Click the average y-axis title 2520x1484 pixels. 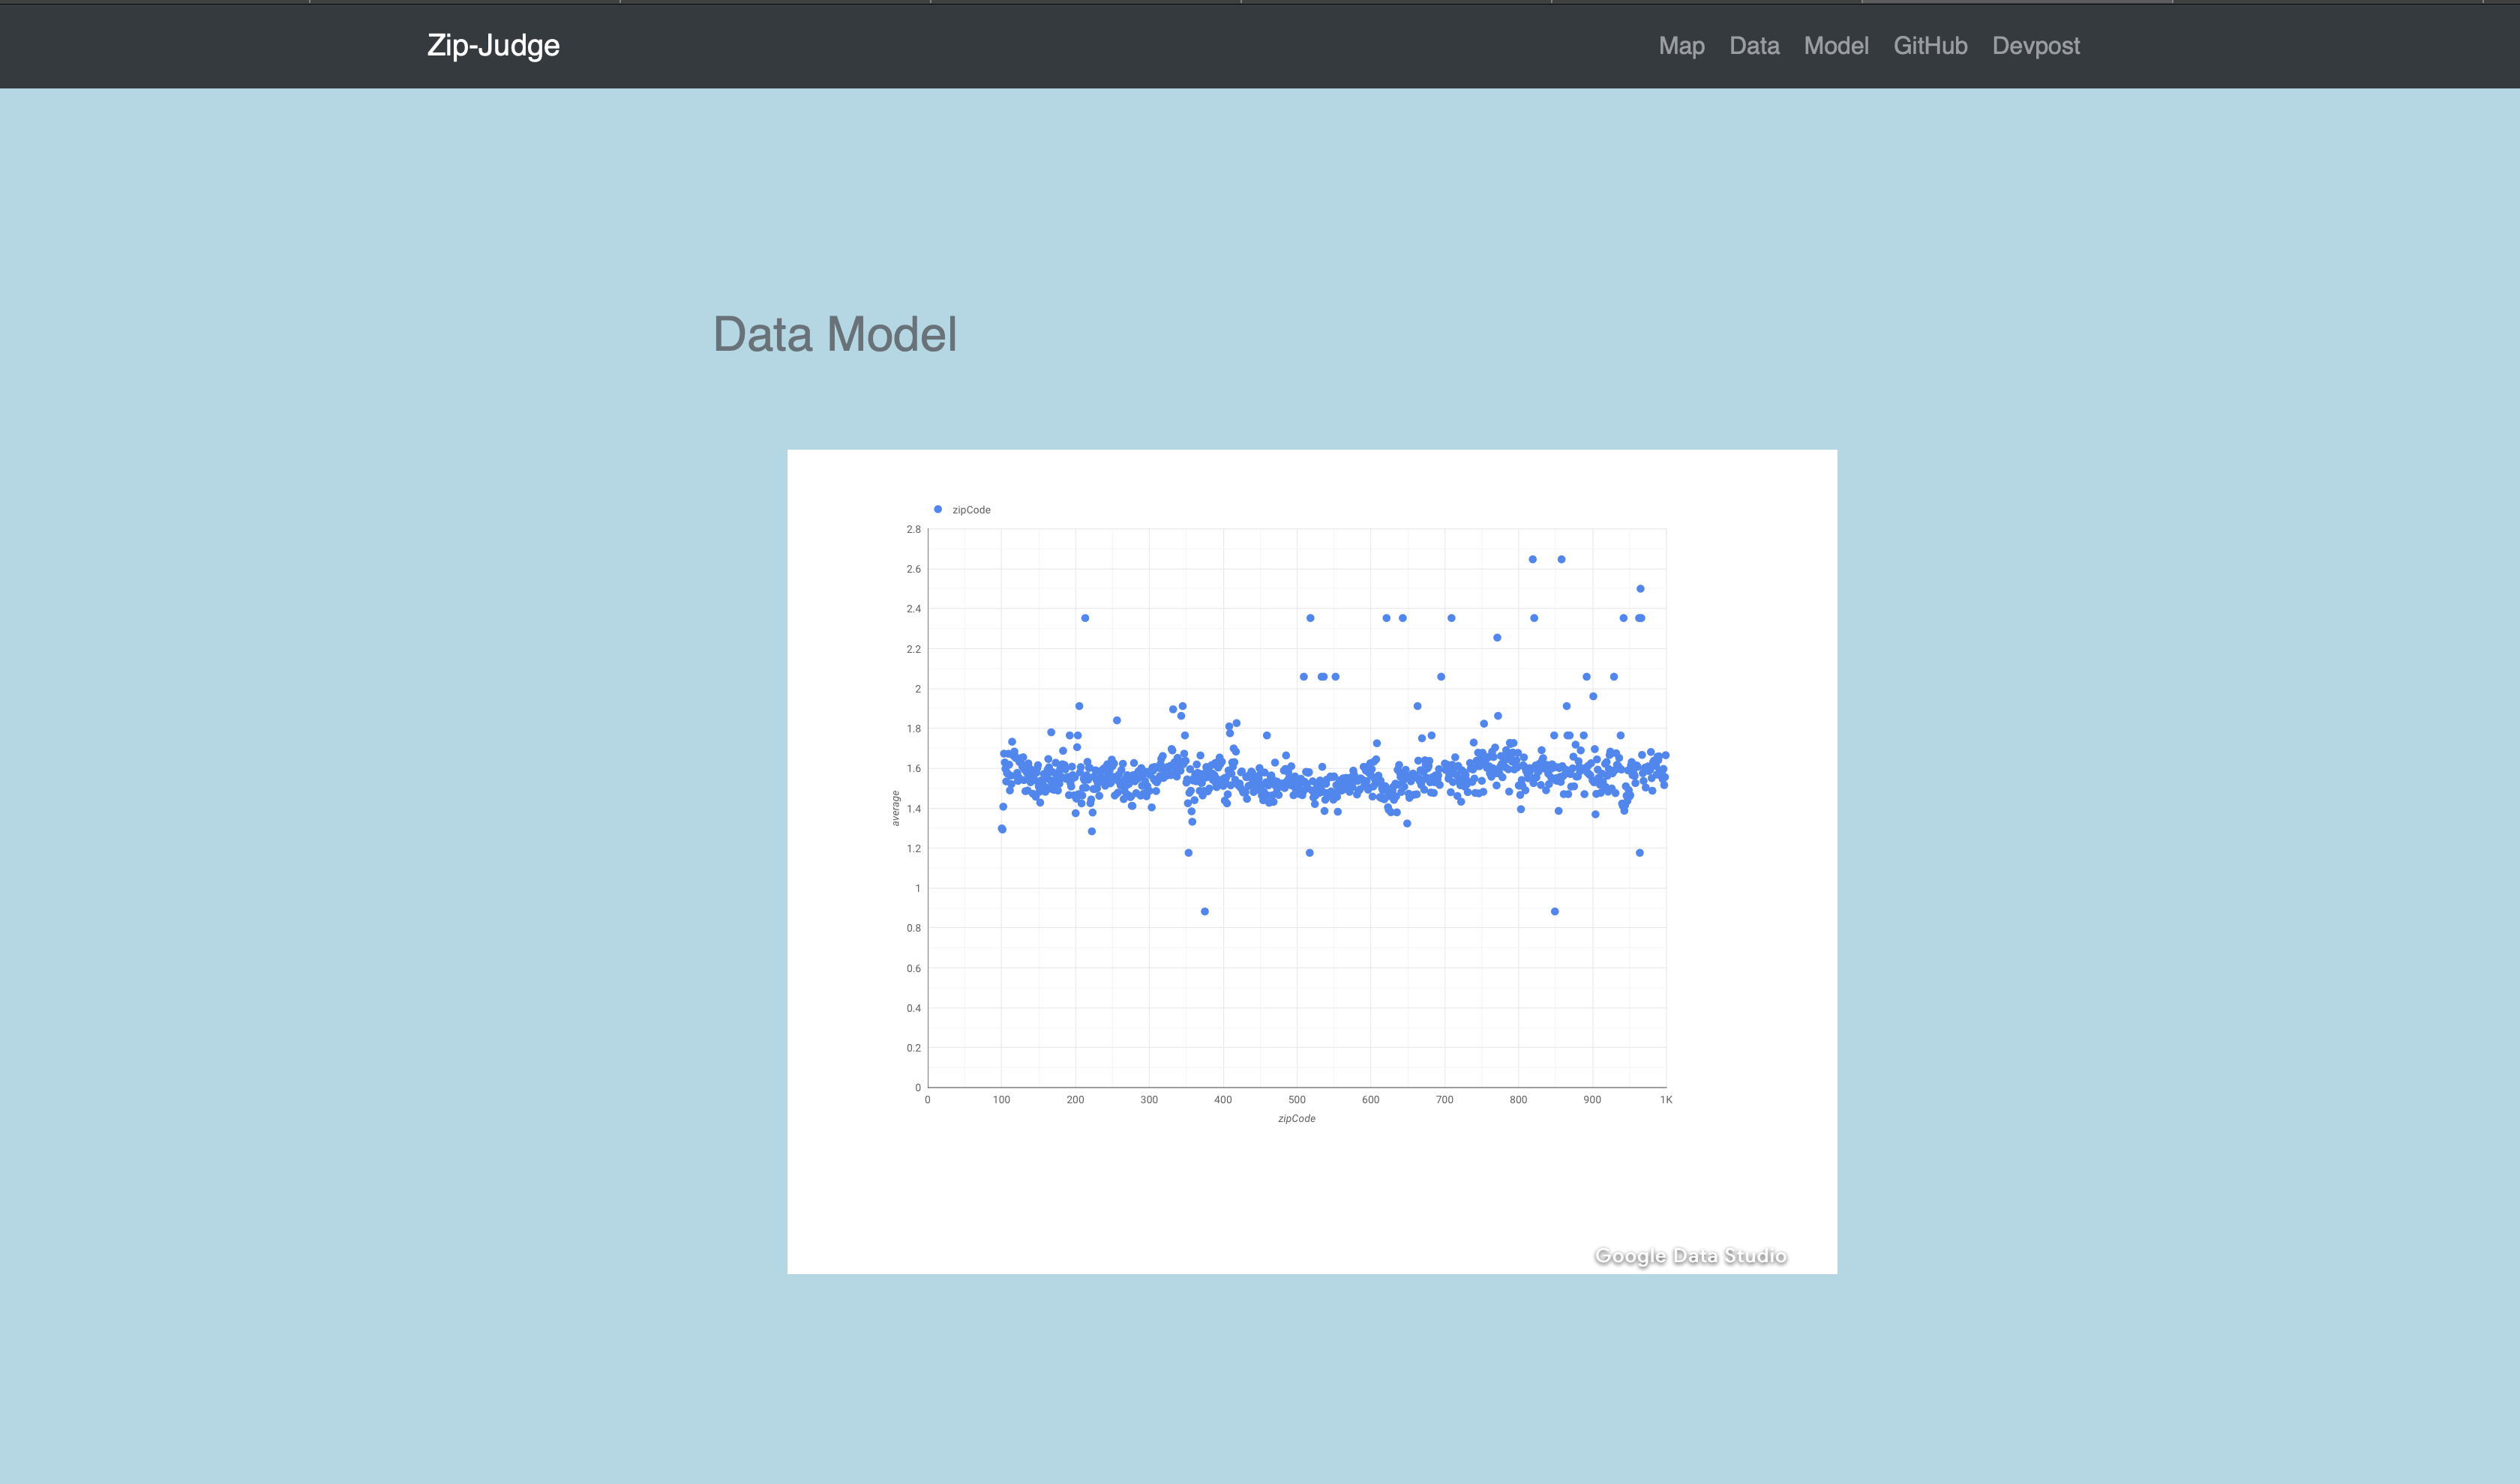click(895, 808)
